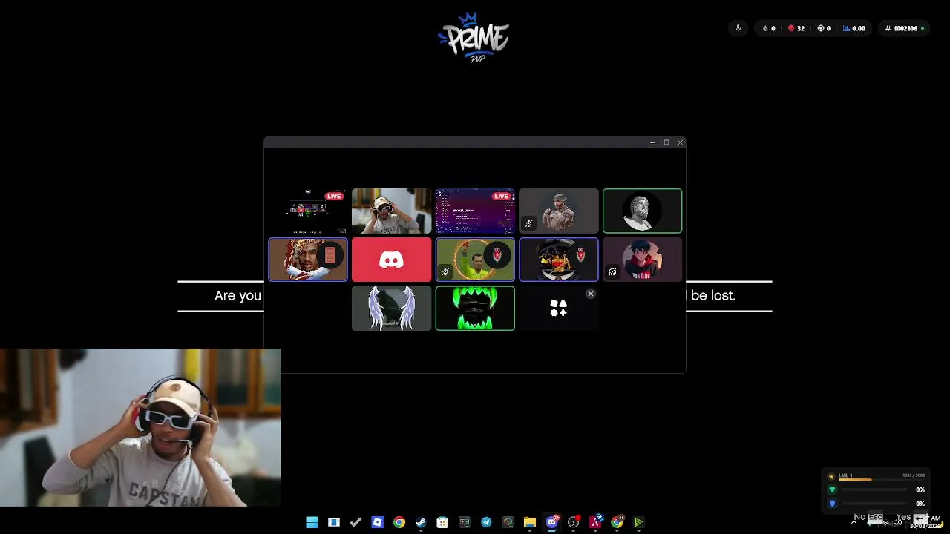Select the webcam tile of capped man

391,211
